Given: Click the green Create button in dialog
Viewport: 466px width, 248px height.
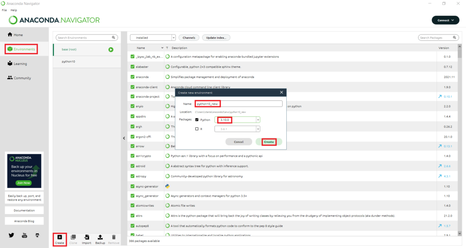Looking at the screenshot, I should tap(268, 142).
